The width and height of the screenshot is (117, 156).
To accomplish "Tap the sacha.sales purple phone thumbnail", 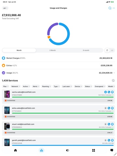I will point(7,94).
